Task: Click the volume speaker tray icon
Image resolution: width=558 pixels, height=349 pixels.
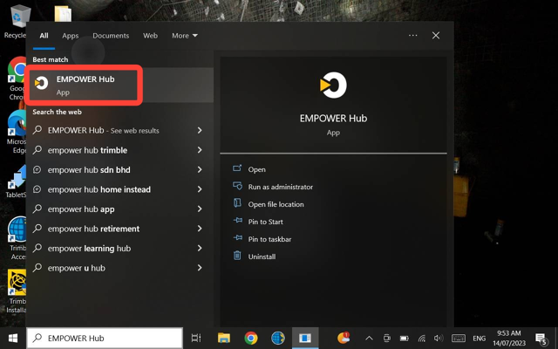Action: click(x=439, y=339)
